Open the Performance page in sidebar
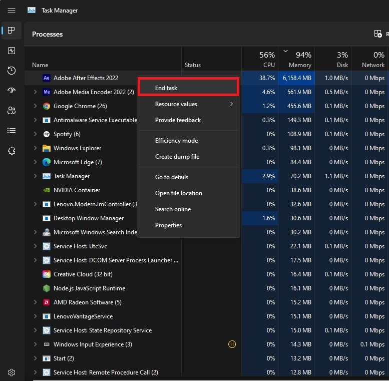This screenshot has height=381, width=389. pyautogui.click(x=12, y=51)
